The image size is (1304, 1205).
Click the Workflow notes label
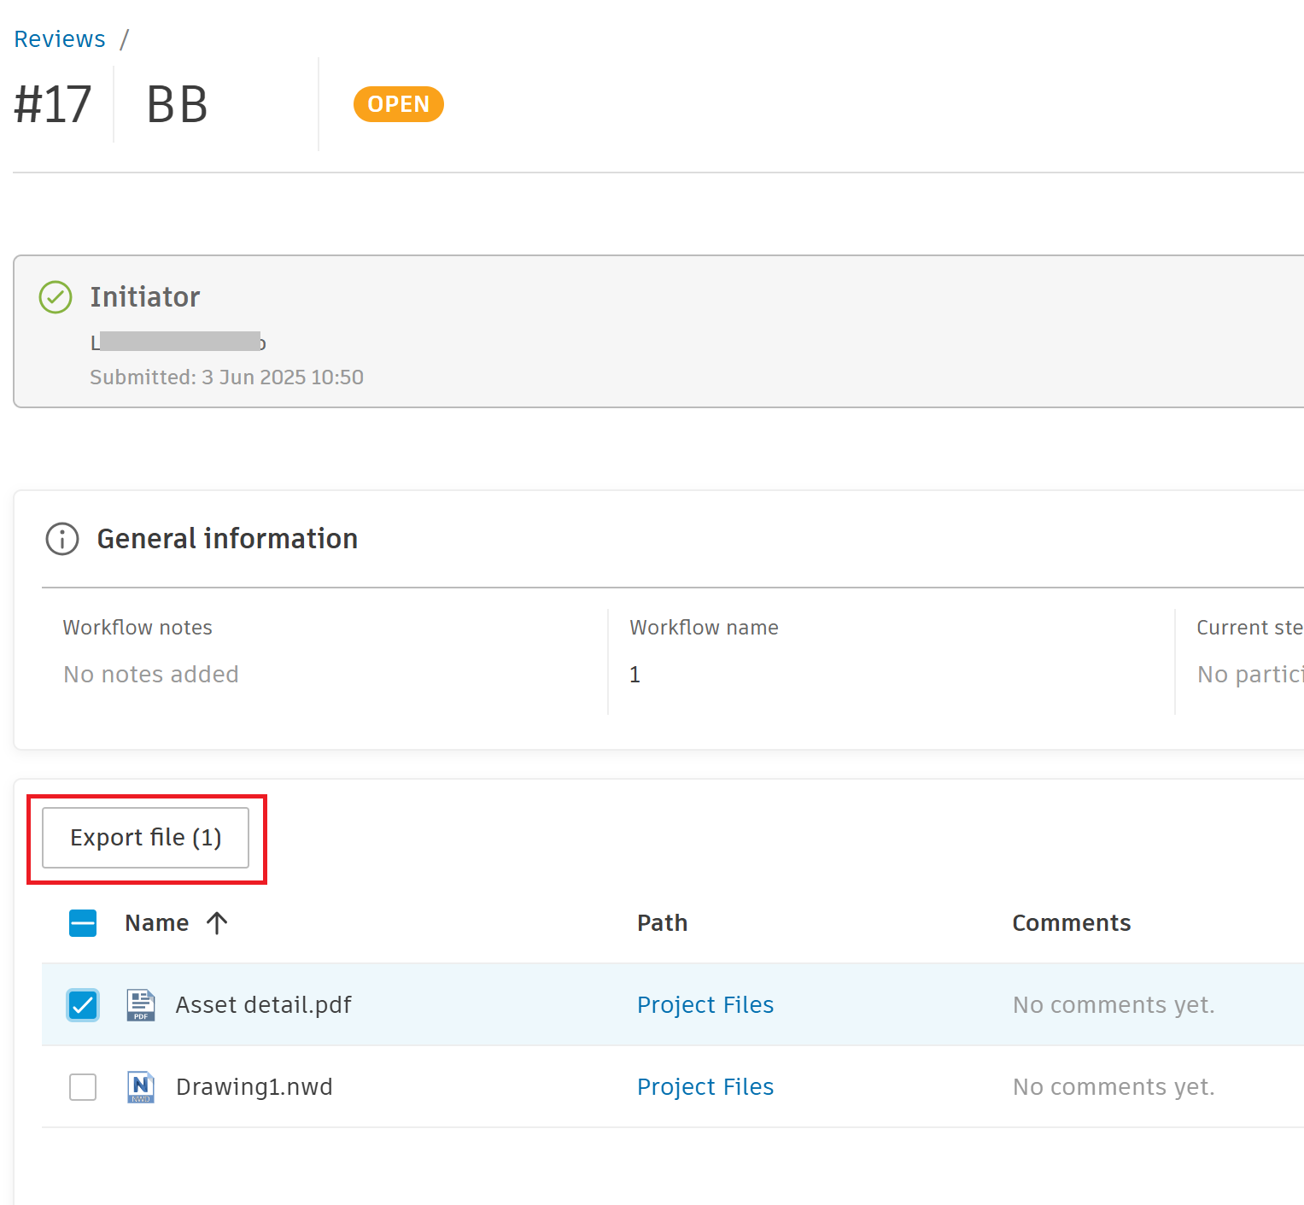[x=137, y=628]
